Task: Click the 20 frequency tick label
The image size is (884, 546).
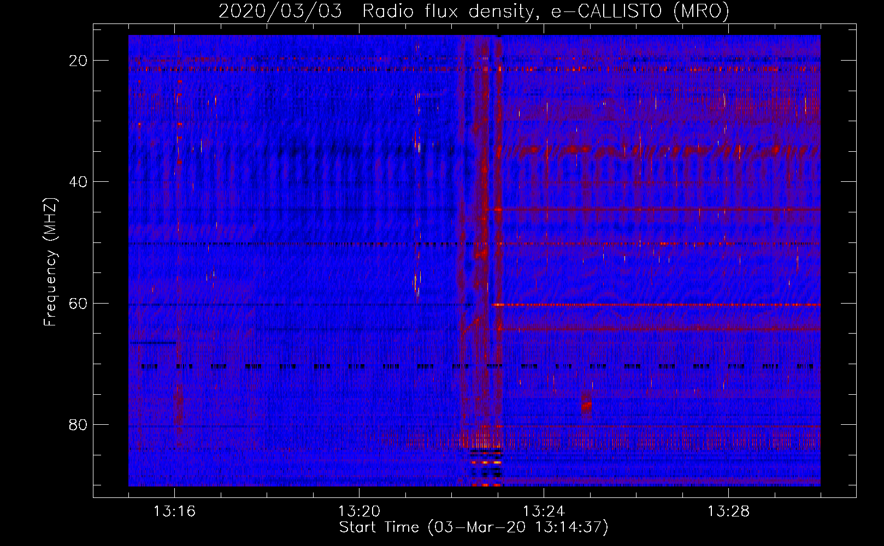Action: (79, 61)
